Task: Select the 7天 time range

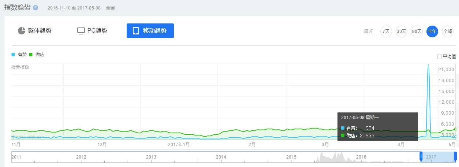Action: [386, 31]
